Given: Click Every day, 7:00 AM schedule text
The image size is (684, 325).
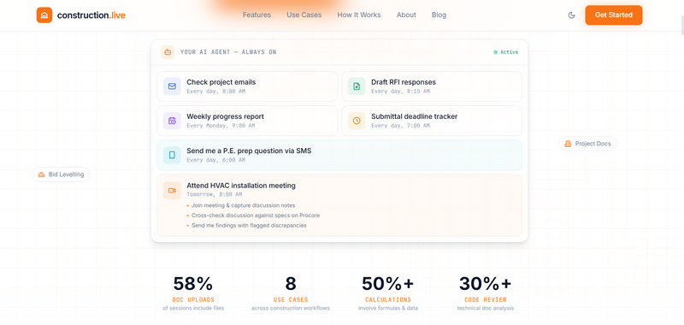Looking at the screenshot, I should [400, 126].
